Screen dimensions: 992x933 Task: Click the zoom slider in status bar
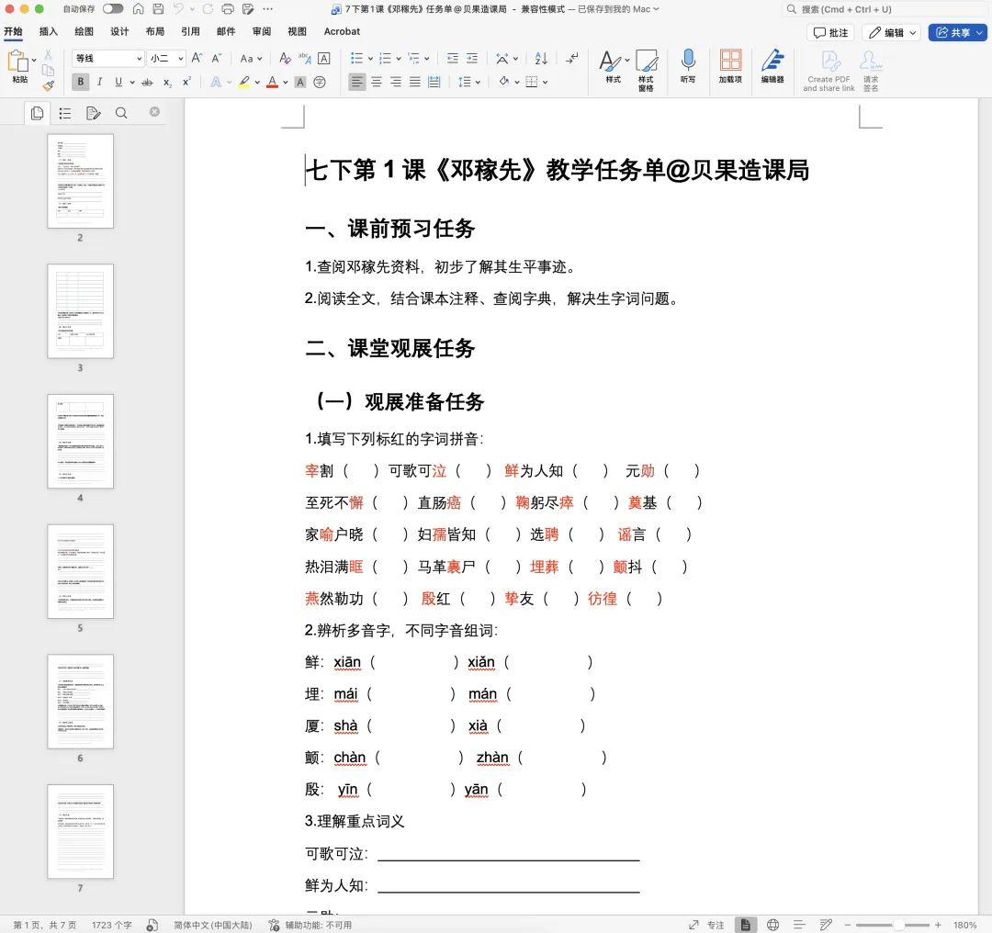(x=892, y=925)
